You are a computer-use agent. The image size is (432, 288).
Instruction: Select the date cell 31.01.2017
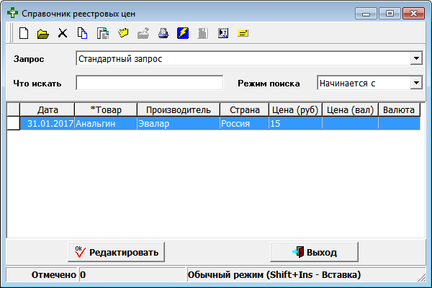tap(48, 123)
